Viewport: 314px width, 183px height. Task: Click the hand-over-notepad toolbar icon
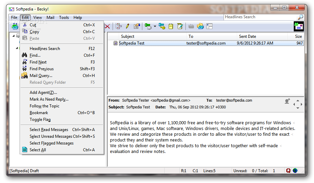(137, 26)
